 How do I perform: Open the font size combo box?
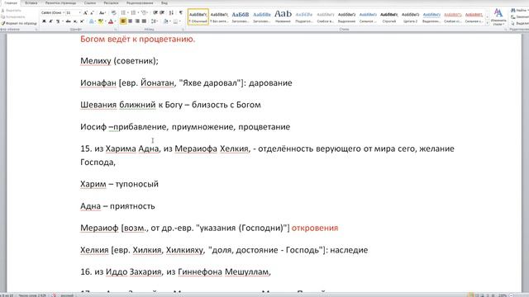coord(74,13)
